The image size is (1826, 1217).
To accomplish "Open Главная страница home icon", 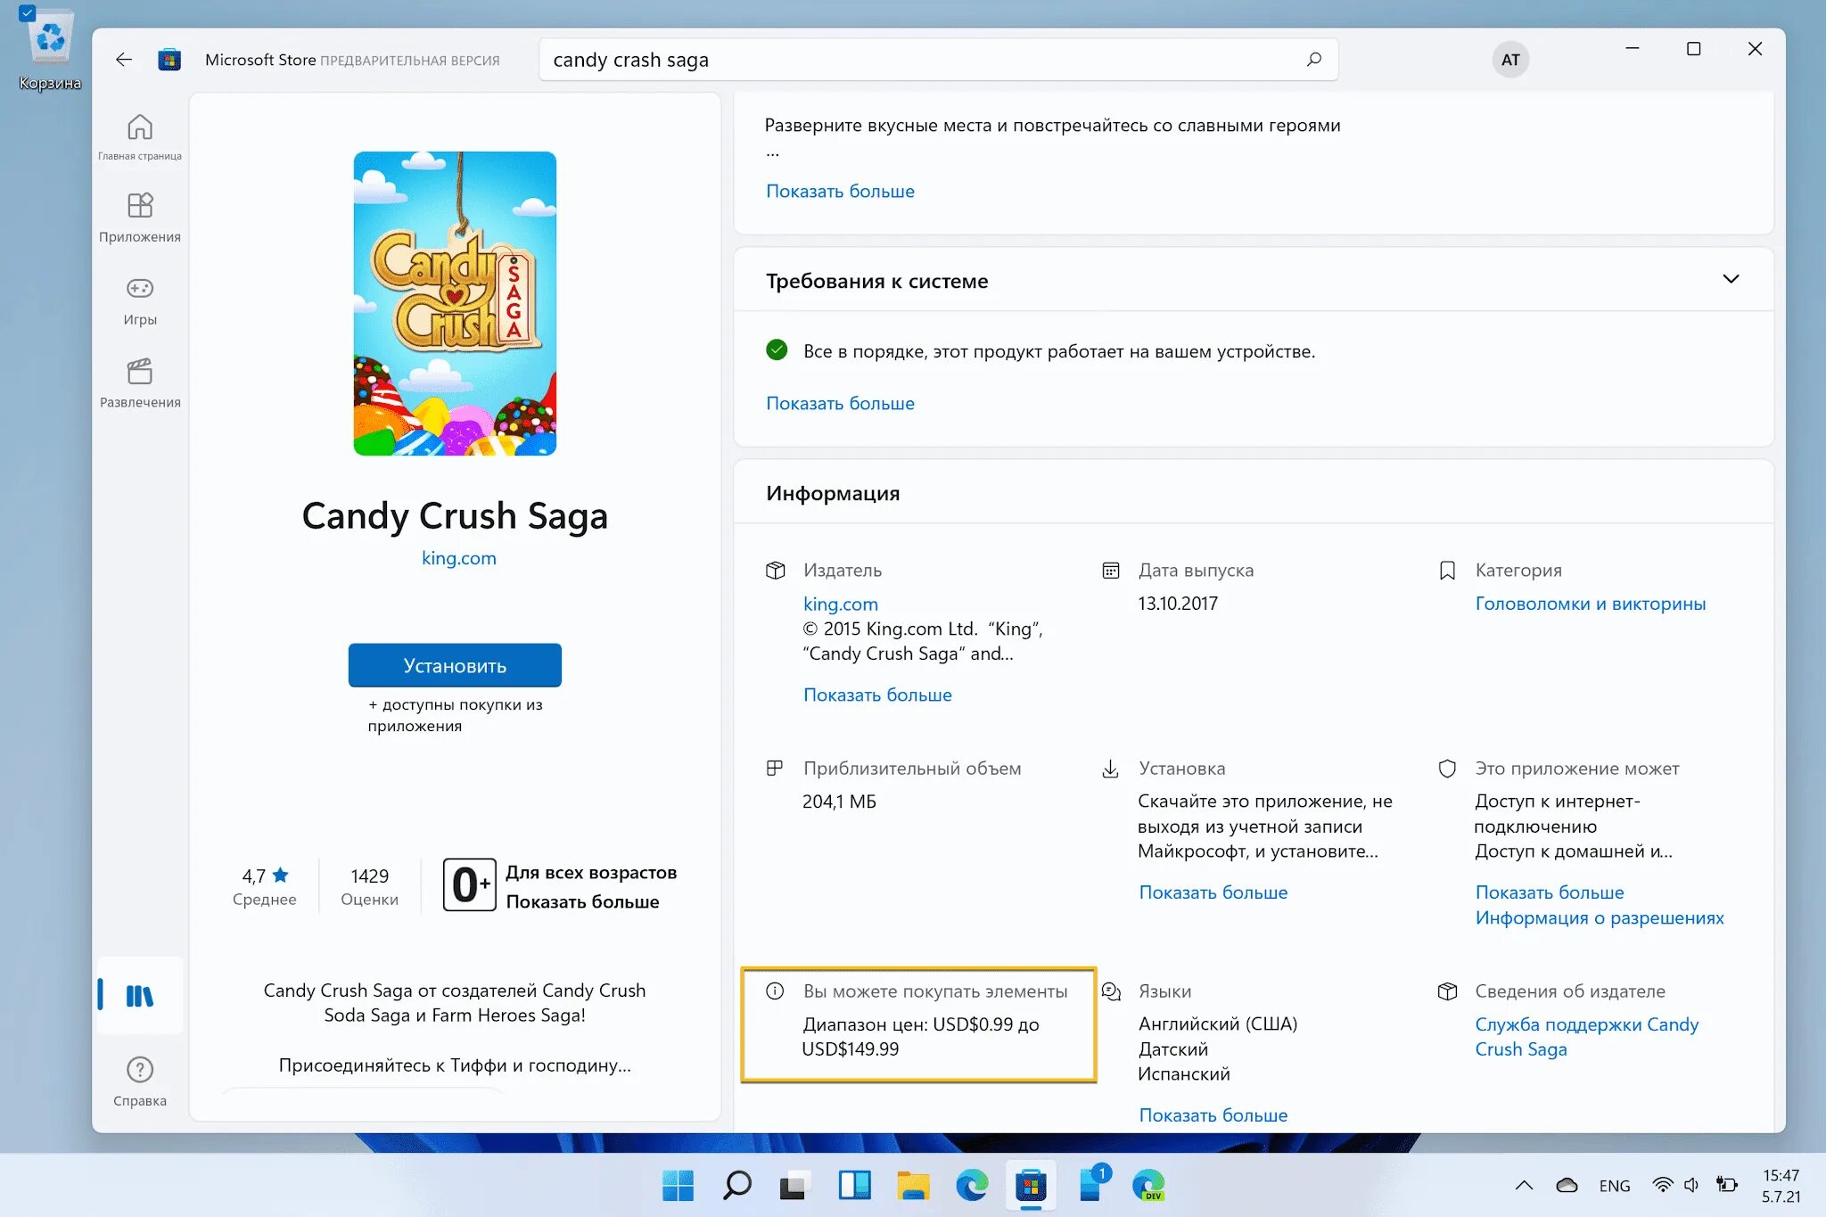I will 140,136.
